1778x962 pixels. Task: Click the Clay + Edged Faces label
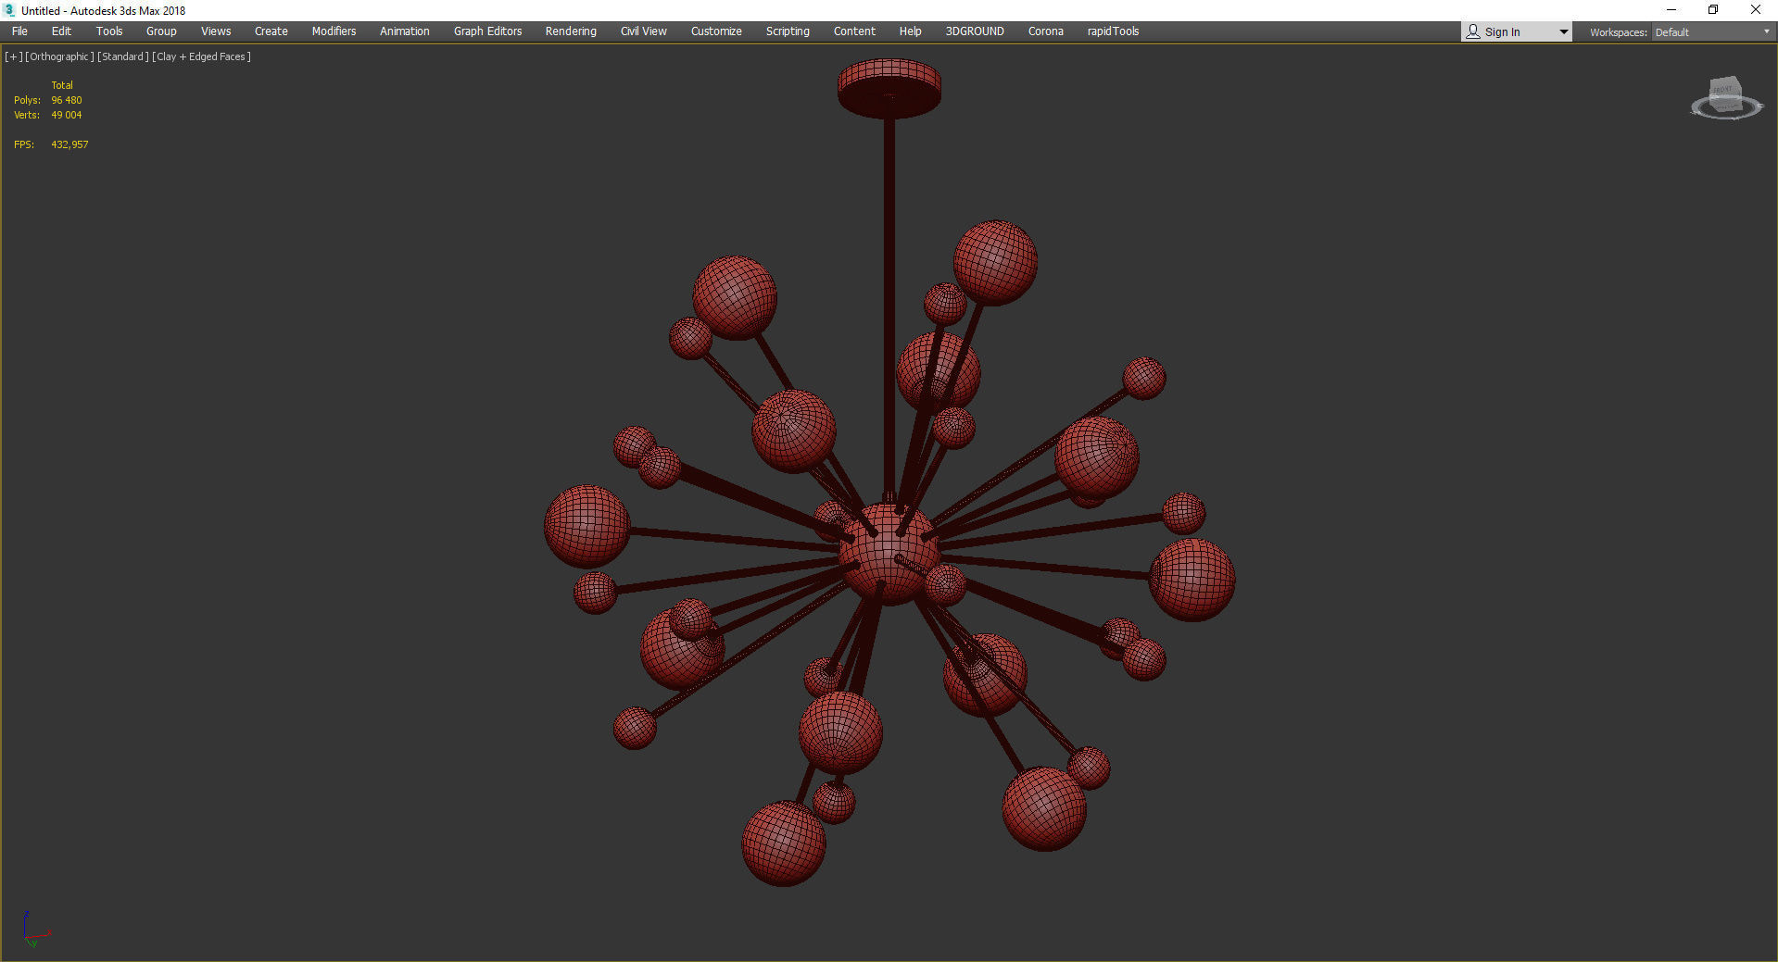click(201, 56)
